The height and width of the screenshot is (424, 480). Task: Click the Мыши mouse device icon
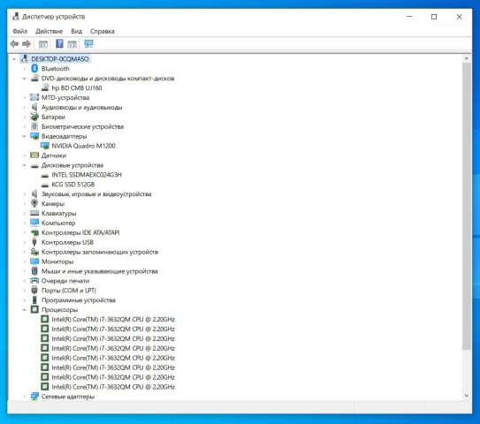(34, 271)
